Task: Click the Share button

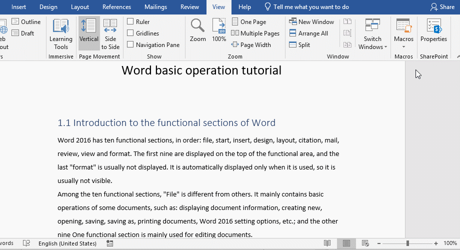Action: pyautogui.click(x=442, y=6)
